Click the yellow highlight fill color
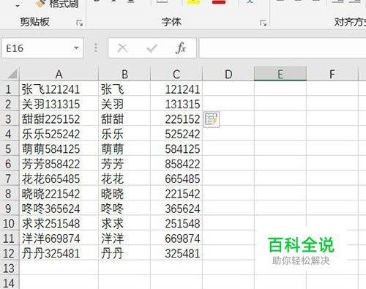The height and width of the screenshot is (289, 366). pos(193,2)
